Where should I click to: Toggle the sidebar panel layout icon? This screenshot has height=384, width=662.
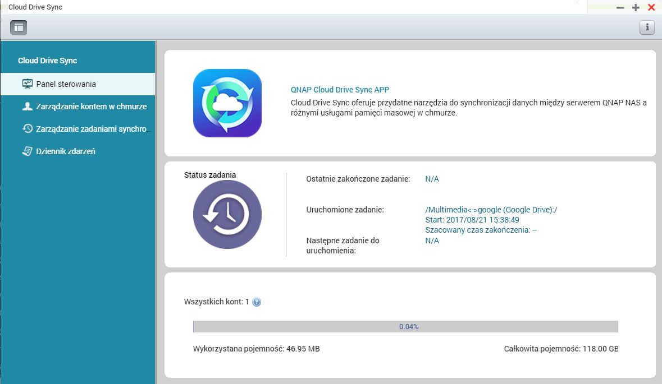(19, 28)
